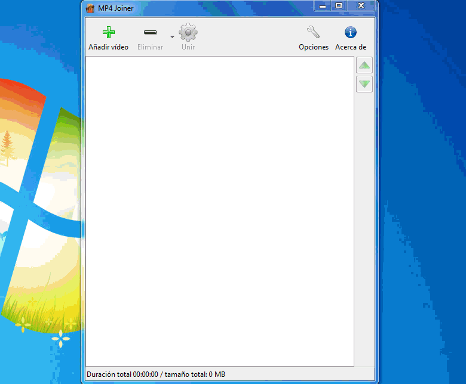
Task: Open the Acerca de info icon
Action: click(350, 32)
